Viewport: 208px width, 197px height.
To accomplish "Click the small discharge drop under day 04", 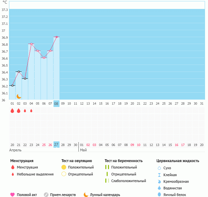I will coord(31,111).
